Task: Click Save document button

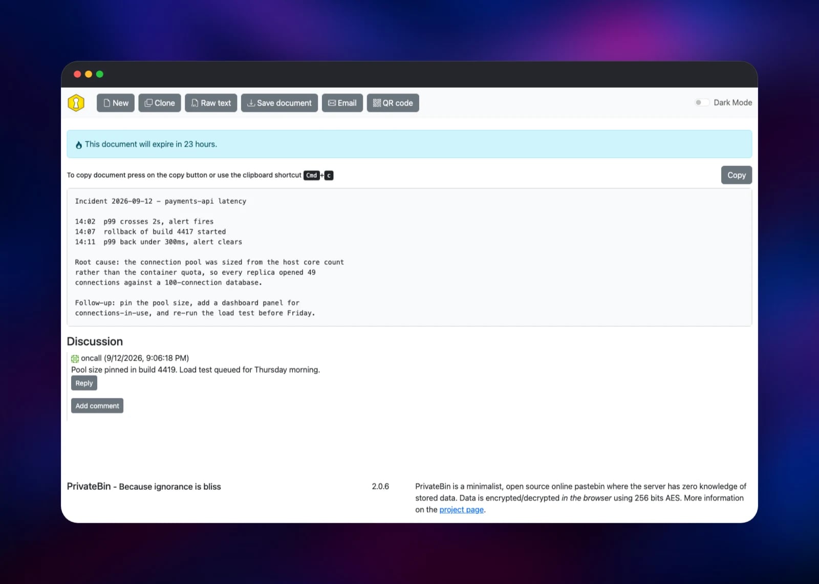Action: click(x=279, y=103)
